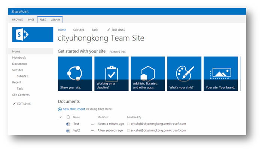Open Site Contents in the left navigation
Viewport: 262px width, 151px height.
pos(21,95)
